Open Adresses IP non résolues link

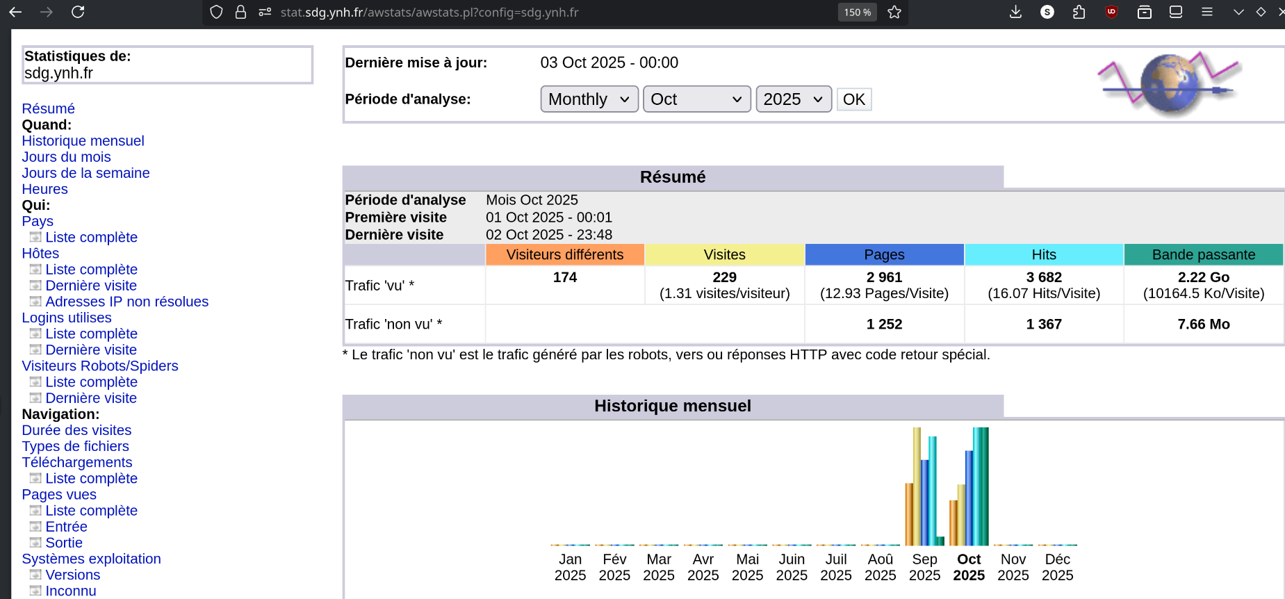[x=126, y=302]
